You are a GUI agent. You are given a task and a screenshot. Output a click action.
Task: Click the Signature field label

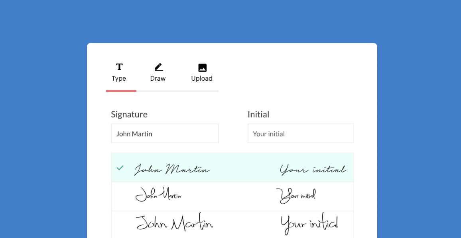[x=129, y=114]
